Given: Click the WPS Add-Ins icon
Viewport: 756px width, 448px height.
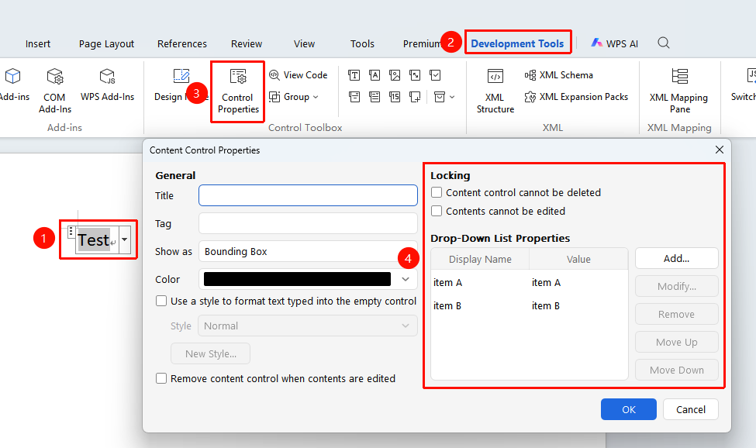Looking at the screenshot, I should pos(107,76).
